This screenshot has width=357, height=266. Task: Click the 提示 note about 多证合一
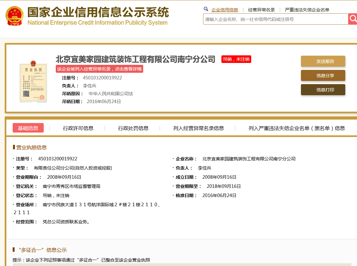tap(81, 260)
